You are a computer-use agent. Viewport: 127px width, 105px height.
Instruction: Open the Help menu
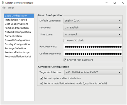[x=11, y=8]
